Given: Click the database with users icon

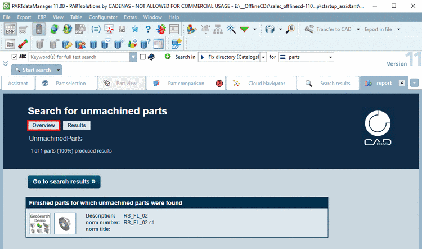Looking at the screenshot, I should 80,44.
